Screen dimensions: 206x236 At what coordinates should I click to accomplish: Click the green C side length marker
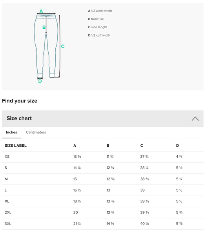(x=63, y=46)
